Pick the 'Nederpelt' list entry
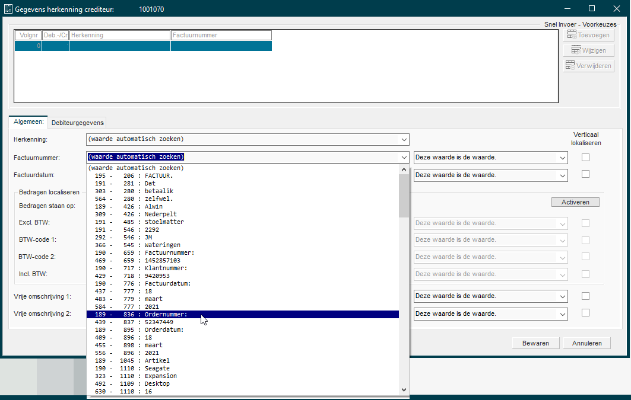 pos(243,215)
